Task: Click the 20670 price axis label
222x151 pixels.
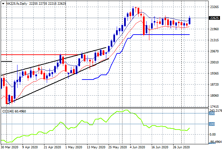Action: (214, 51)
